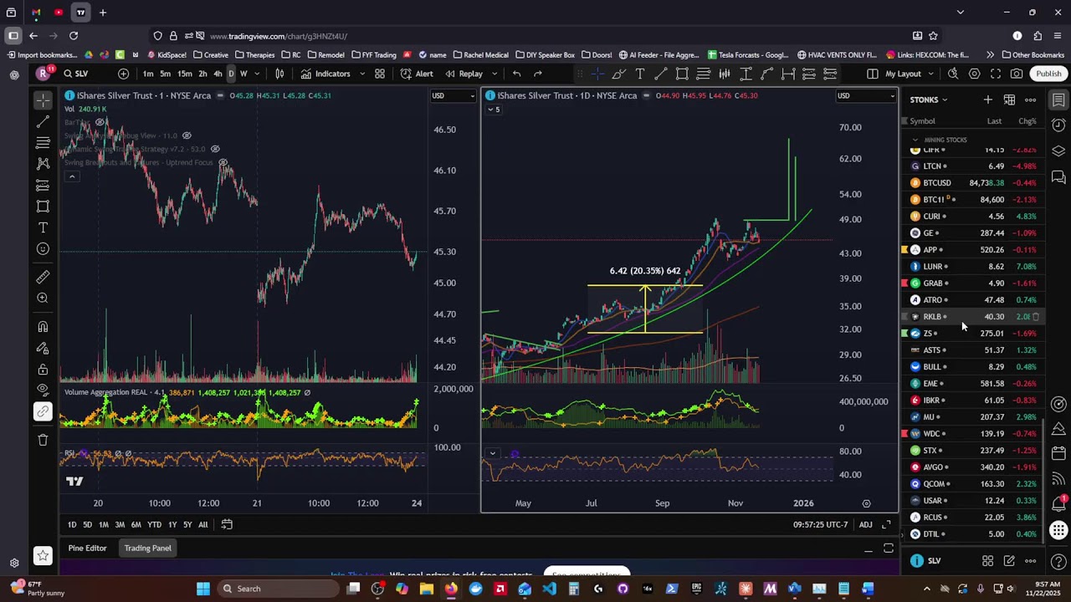Open layout setup split-screen icon
The width and height of the screenshot is (1071, 602).
tap(873, 74)
